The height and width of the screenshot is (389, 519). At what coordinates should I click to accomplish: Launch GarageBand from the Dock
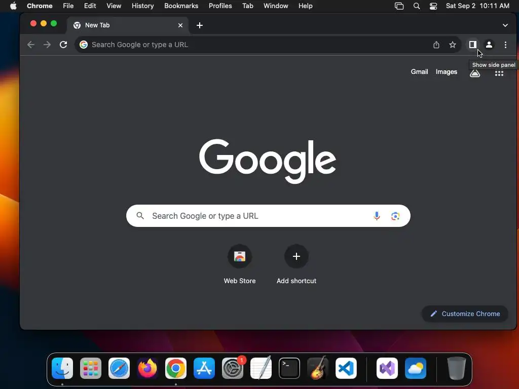[318, 368]
